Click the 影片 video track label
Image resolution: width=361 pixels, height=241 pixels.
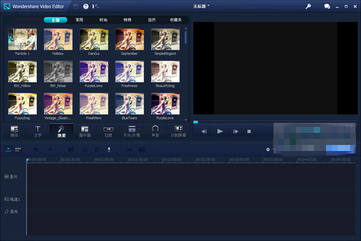coord(11,177)
